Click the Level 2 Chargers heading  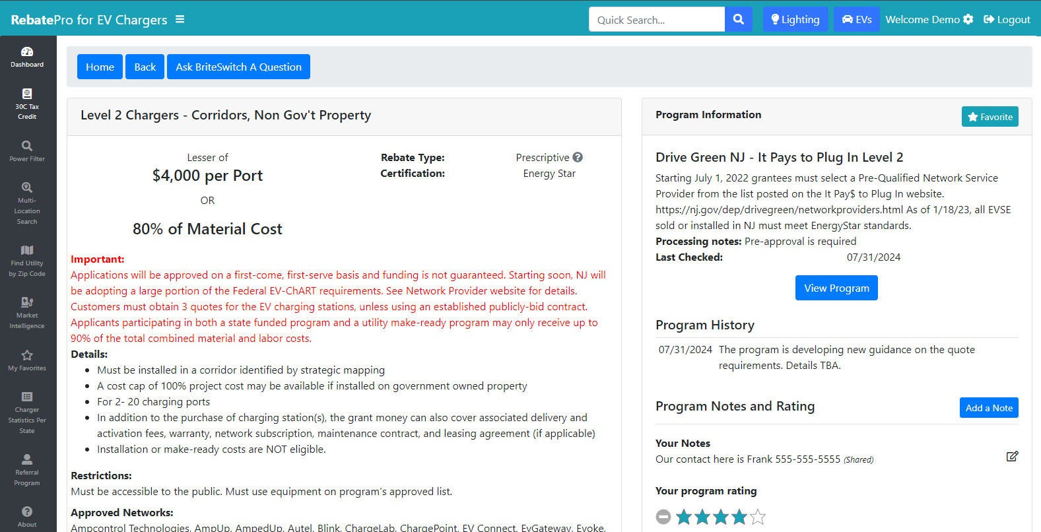coord(226,115)
